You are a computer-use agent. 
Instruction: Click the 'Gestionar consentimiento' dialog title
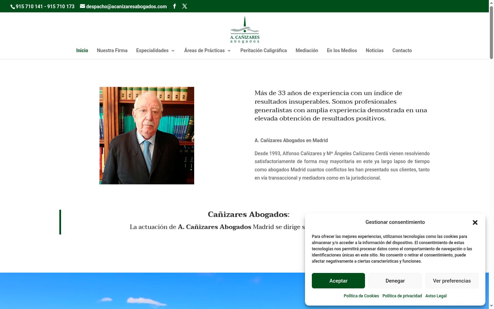point(395,222)
